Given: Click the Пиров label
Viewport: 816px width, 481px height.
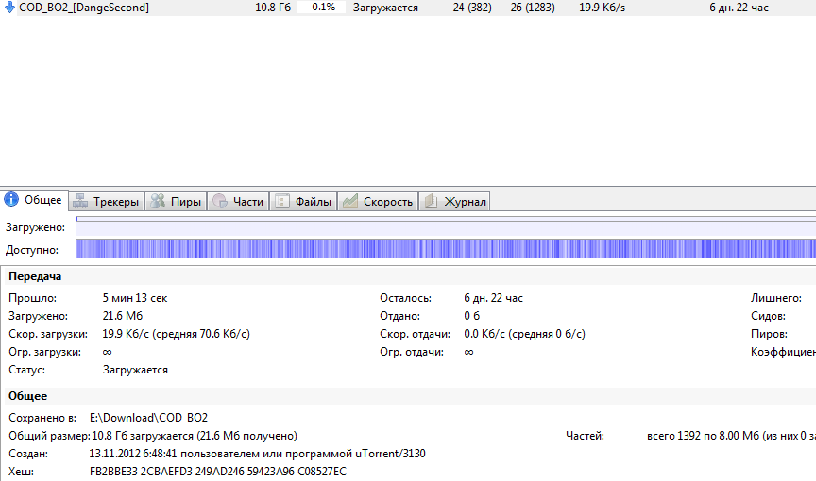Looking at the screenshot, I should pyautogui.click(x=769, y=334).
